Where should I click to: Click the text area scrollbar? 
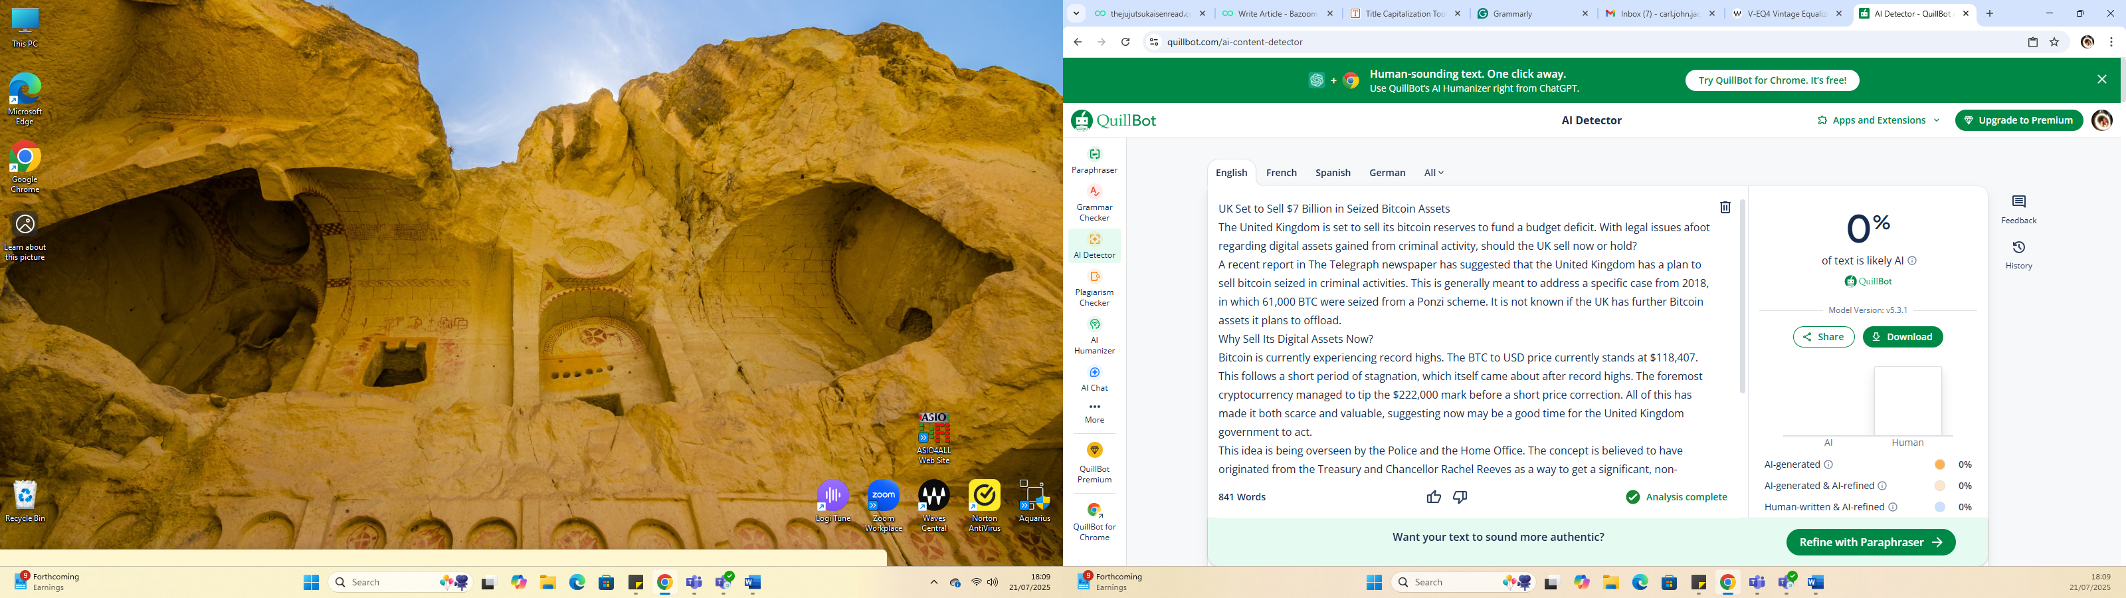[1742, 296]
